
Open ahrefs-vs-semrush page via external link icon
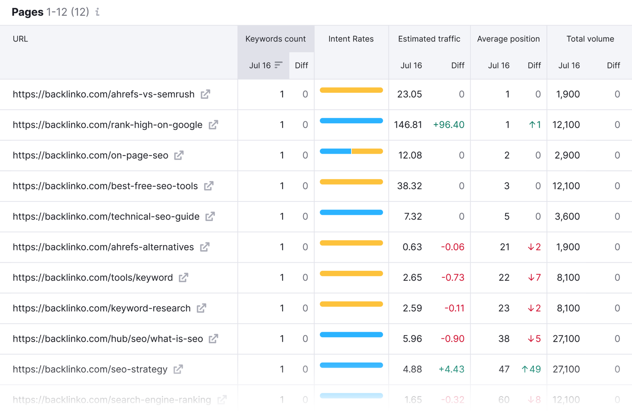(x=205, y=94)
